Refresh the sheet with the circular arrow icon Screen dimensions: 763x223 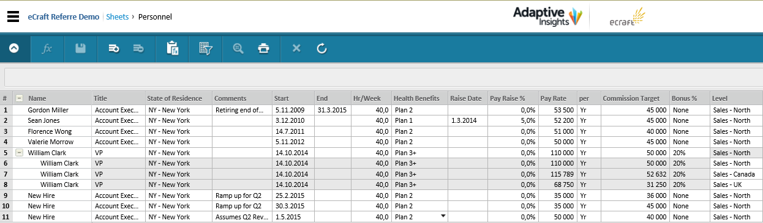click(322, 48)
